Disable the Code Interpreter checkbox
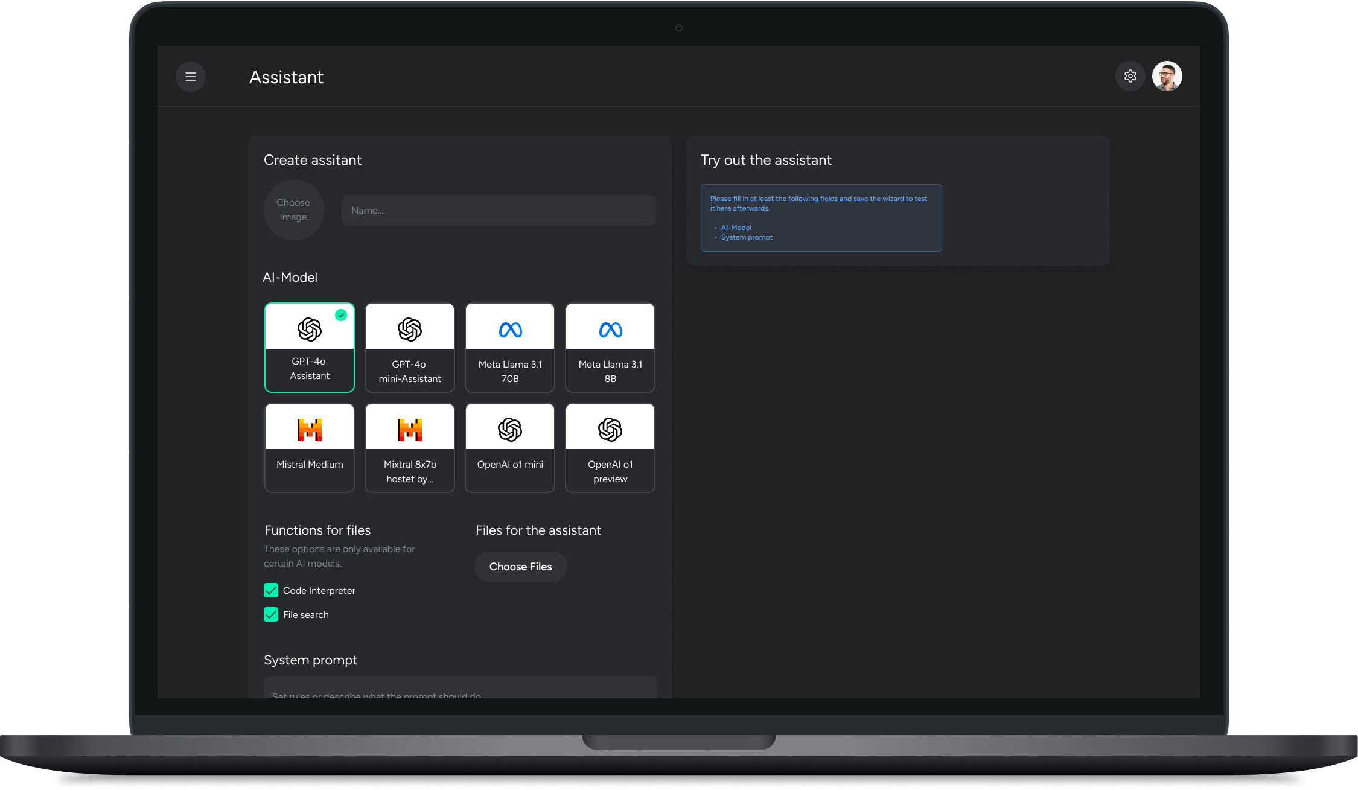Viewport: 1358px width, 790px height. pyautogui.click(x=271, y=590)
